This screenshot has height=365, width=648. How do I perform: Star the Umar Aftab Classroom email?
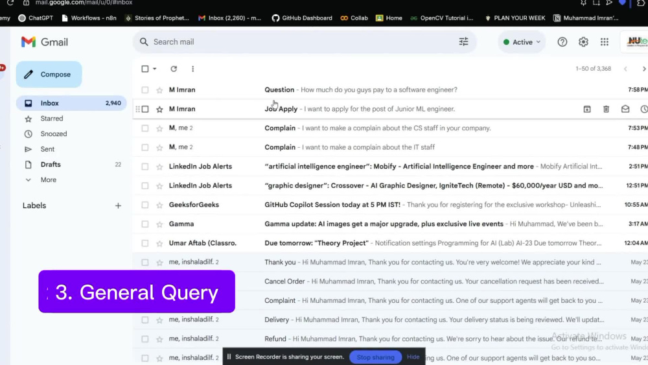coord(159,244)
